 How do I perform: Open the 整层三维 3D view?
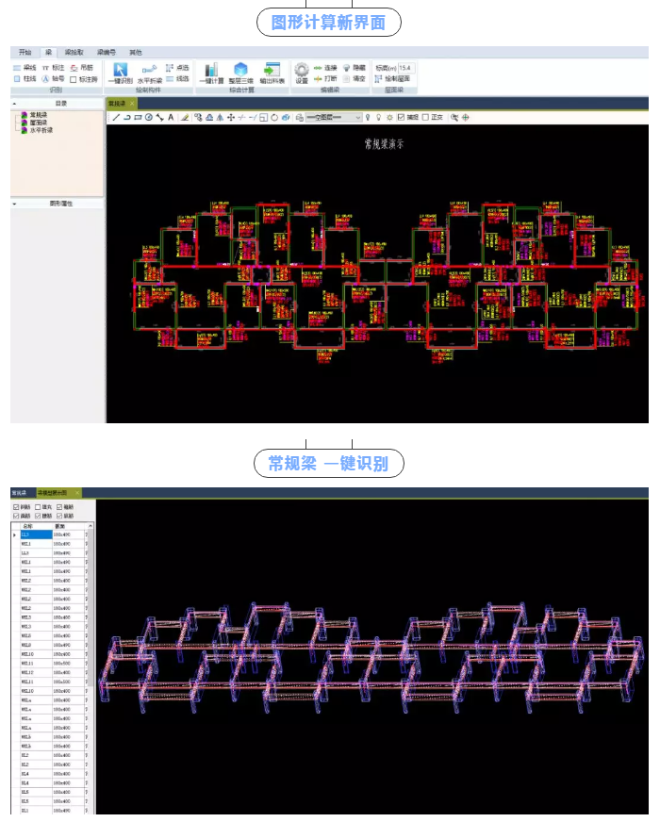pos(240,72)
